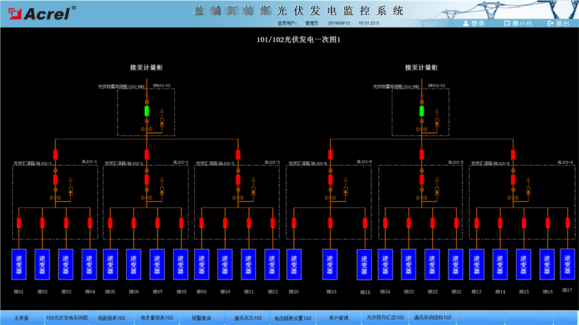This screenshot has height=325, width=579.
Task: Select the NB12 inverter block
Action: click(272, 264)
